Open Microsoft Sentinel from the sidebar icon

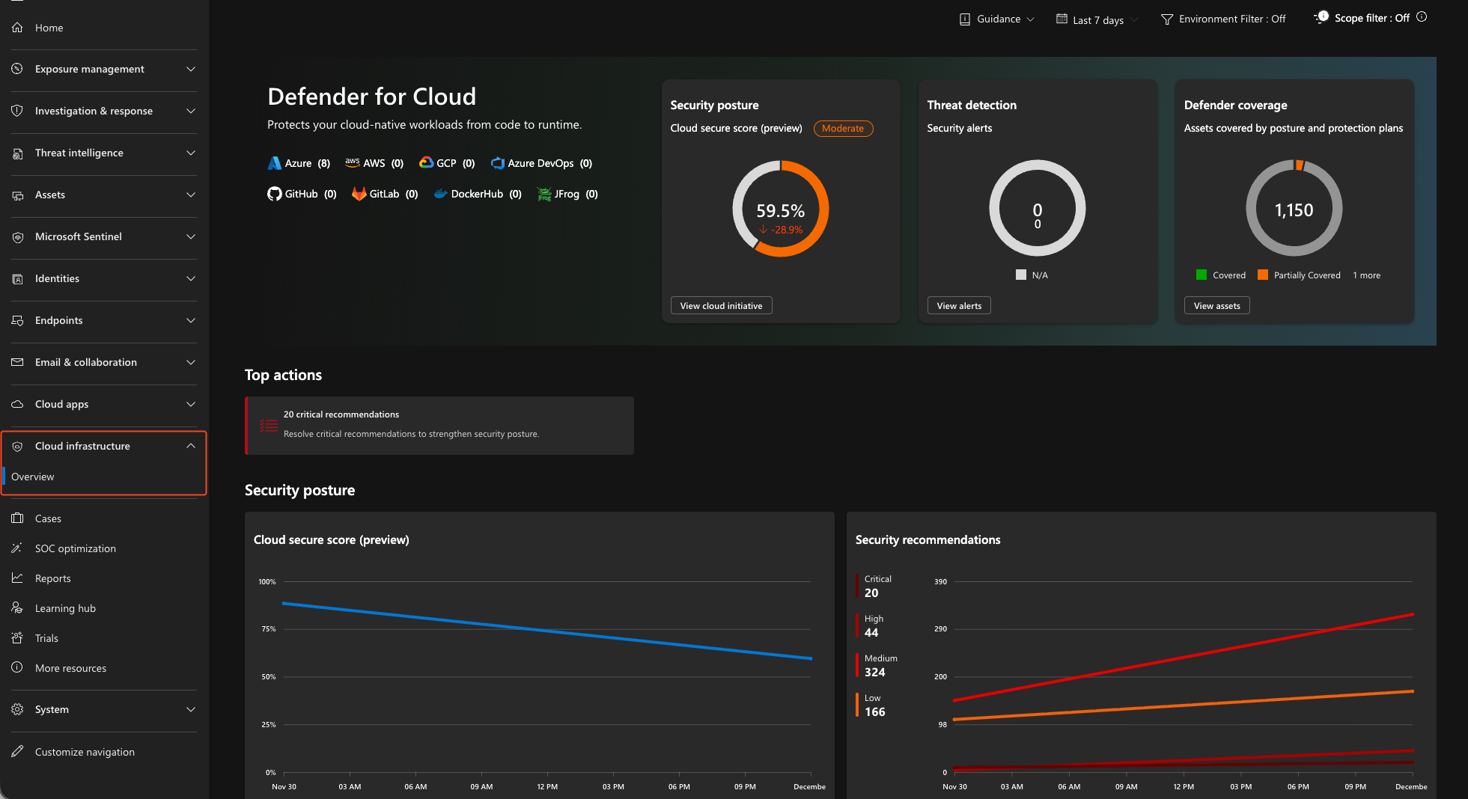pyautogui.click(x=17, y=236)
